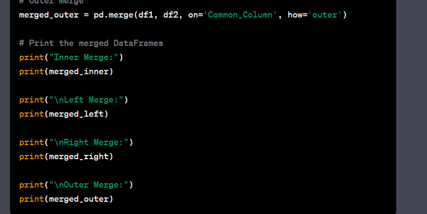Screen dimensions: 427x214
Task: Click print keyword on Inner Merge line
Action: tap(31, 57)
